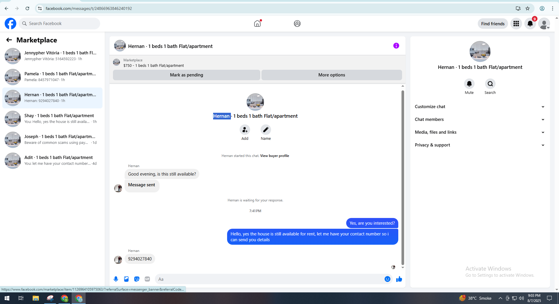The height and width of the screenshot is (304, 559).
Task: Open the Windows notification center icon
Action: pyautogui.click(x=549, y=298)
